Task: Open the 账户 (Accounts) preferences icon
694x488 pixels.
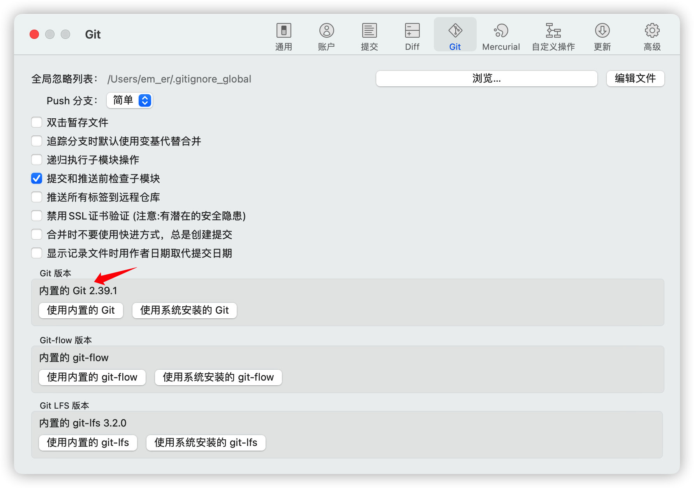Action: tap(326, 31)
